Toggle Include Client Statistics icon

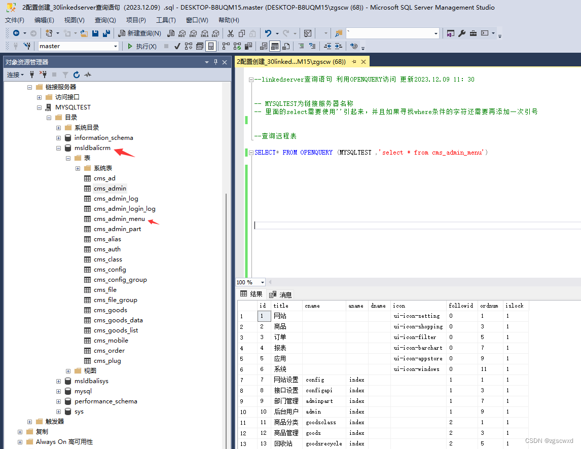(x=248, y=46)
